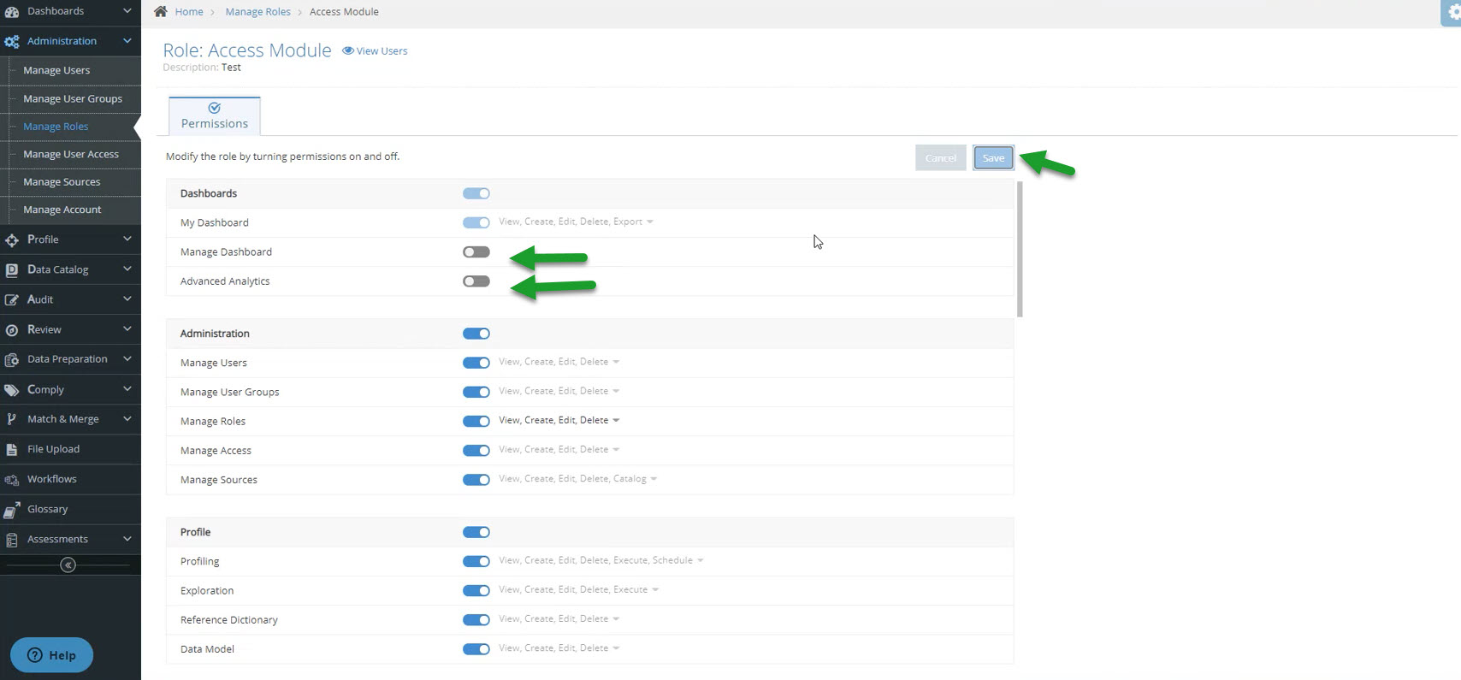Open Manage User Groups actions dropdown
The height and width of the screenshot is (680, 1461).
559,391
